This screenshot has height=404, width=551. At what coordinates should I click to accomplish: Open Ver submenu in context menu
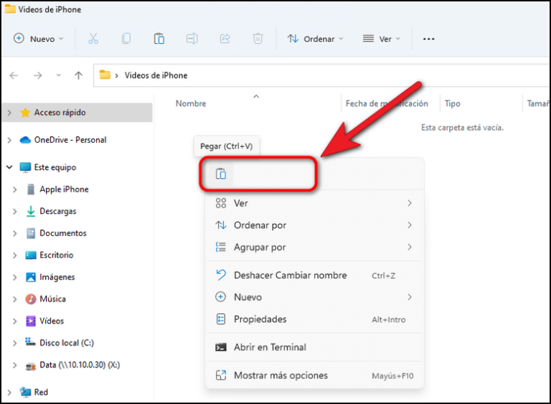coord(314,203)
